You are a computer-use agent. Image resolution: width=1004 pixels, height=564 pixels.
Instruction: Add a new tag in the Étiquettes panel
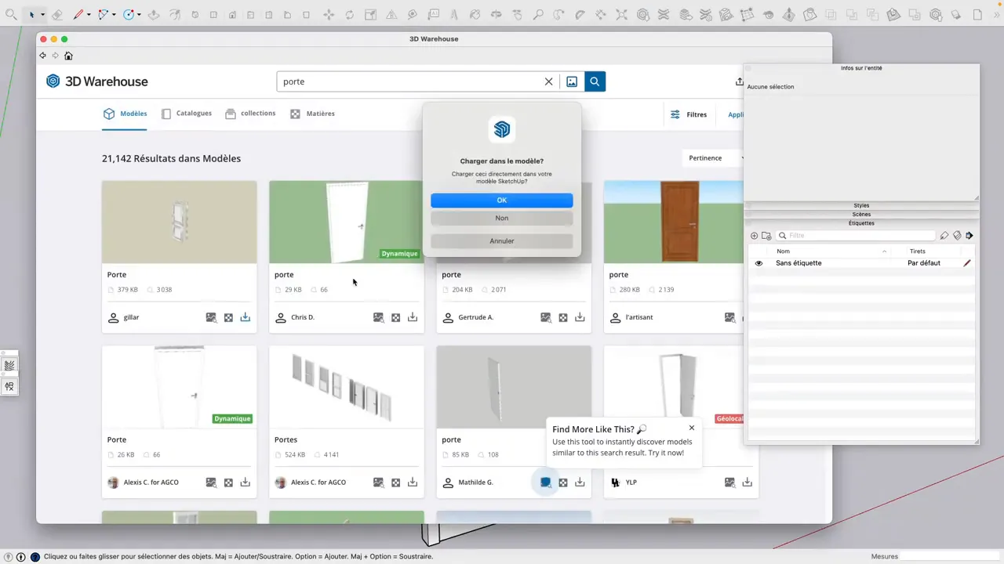tap(754, 235)
